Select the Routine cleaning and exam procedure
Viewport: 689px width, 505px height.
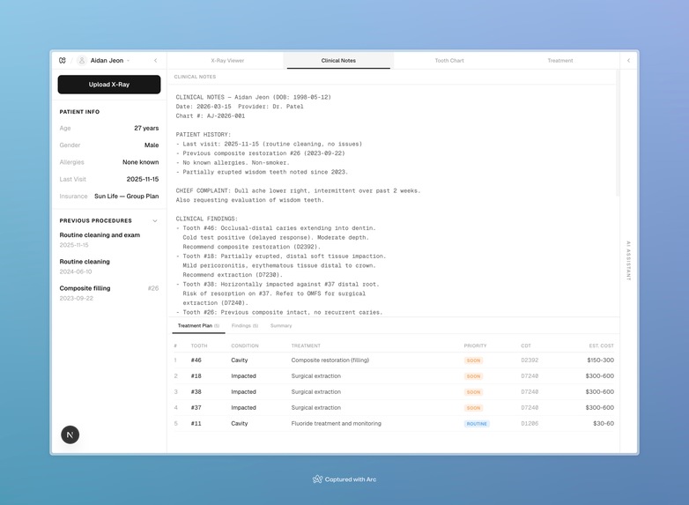(x=109, y=240)
